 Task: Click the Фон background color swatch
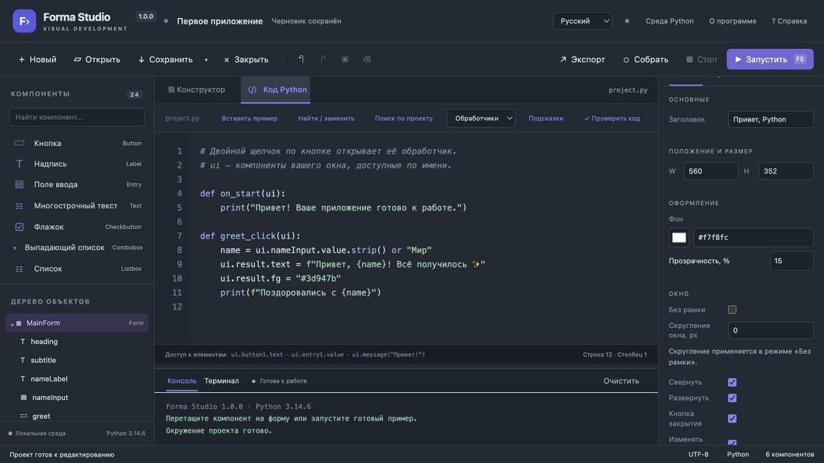679,237
